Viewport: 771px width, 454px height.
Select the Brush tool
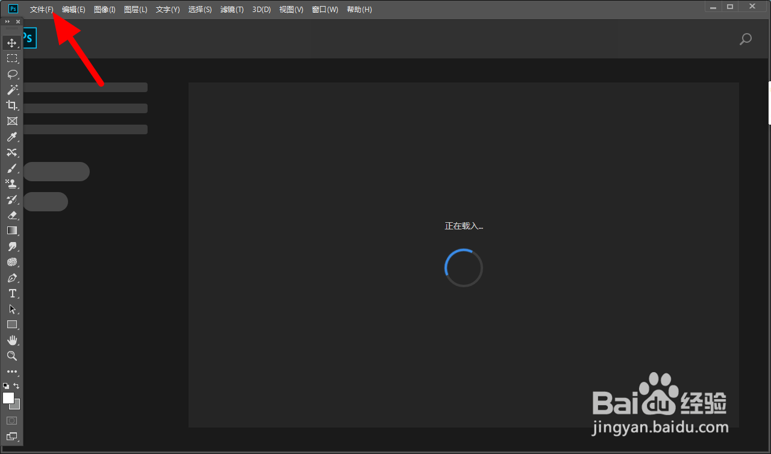[x=11, y=169]
